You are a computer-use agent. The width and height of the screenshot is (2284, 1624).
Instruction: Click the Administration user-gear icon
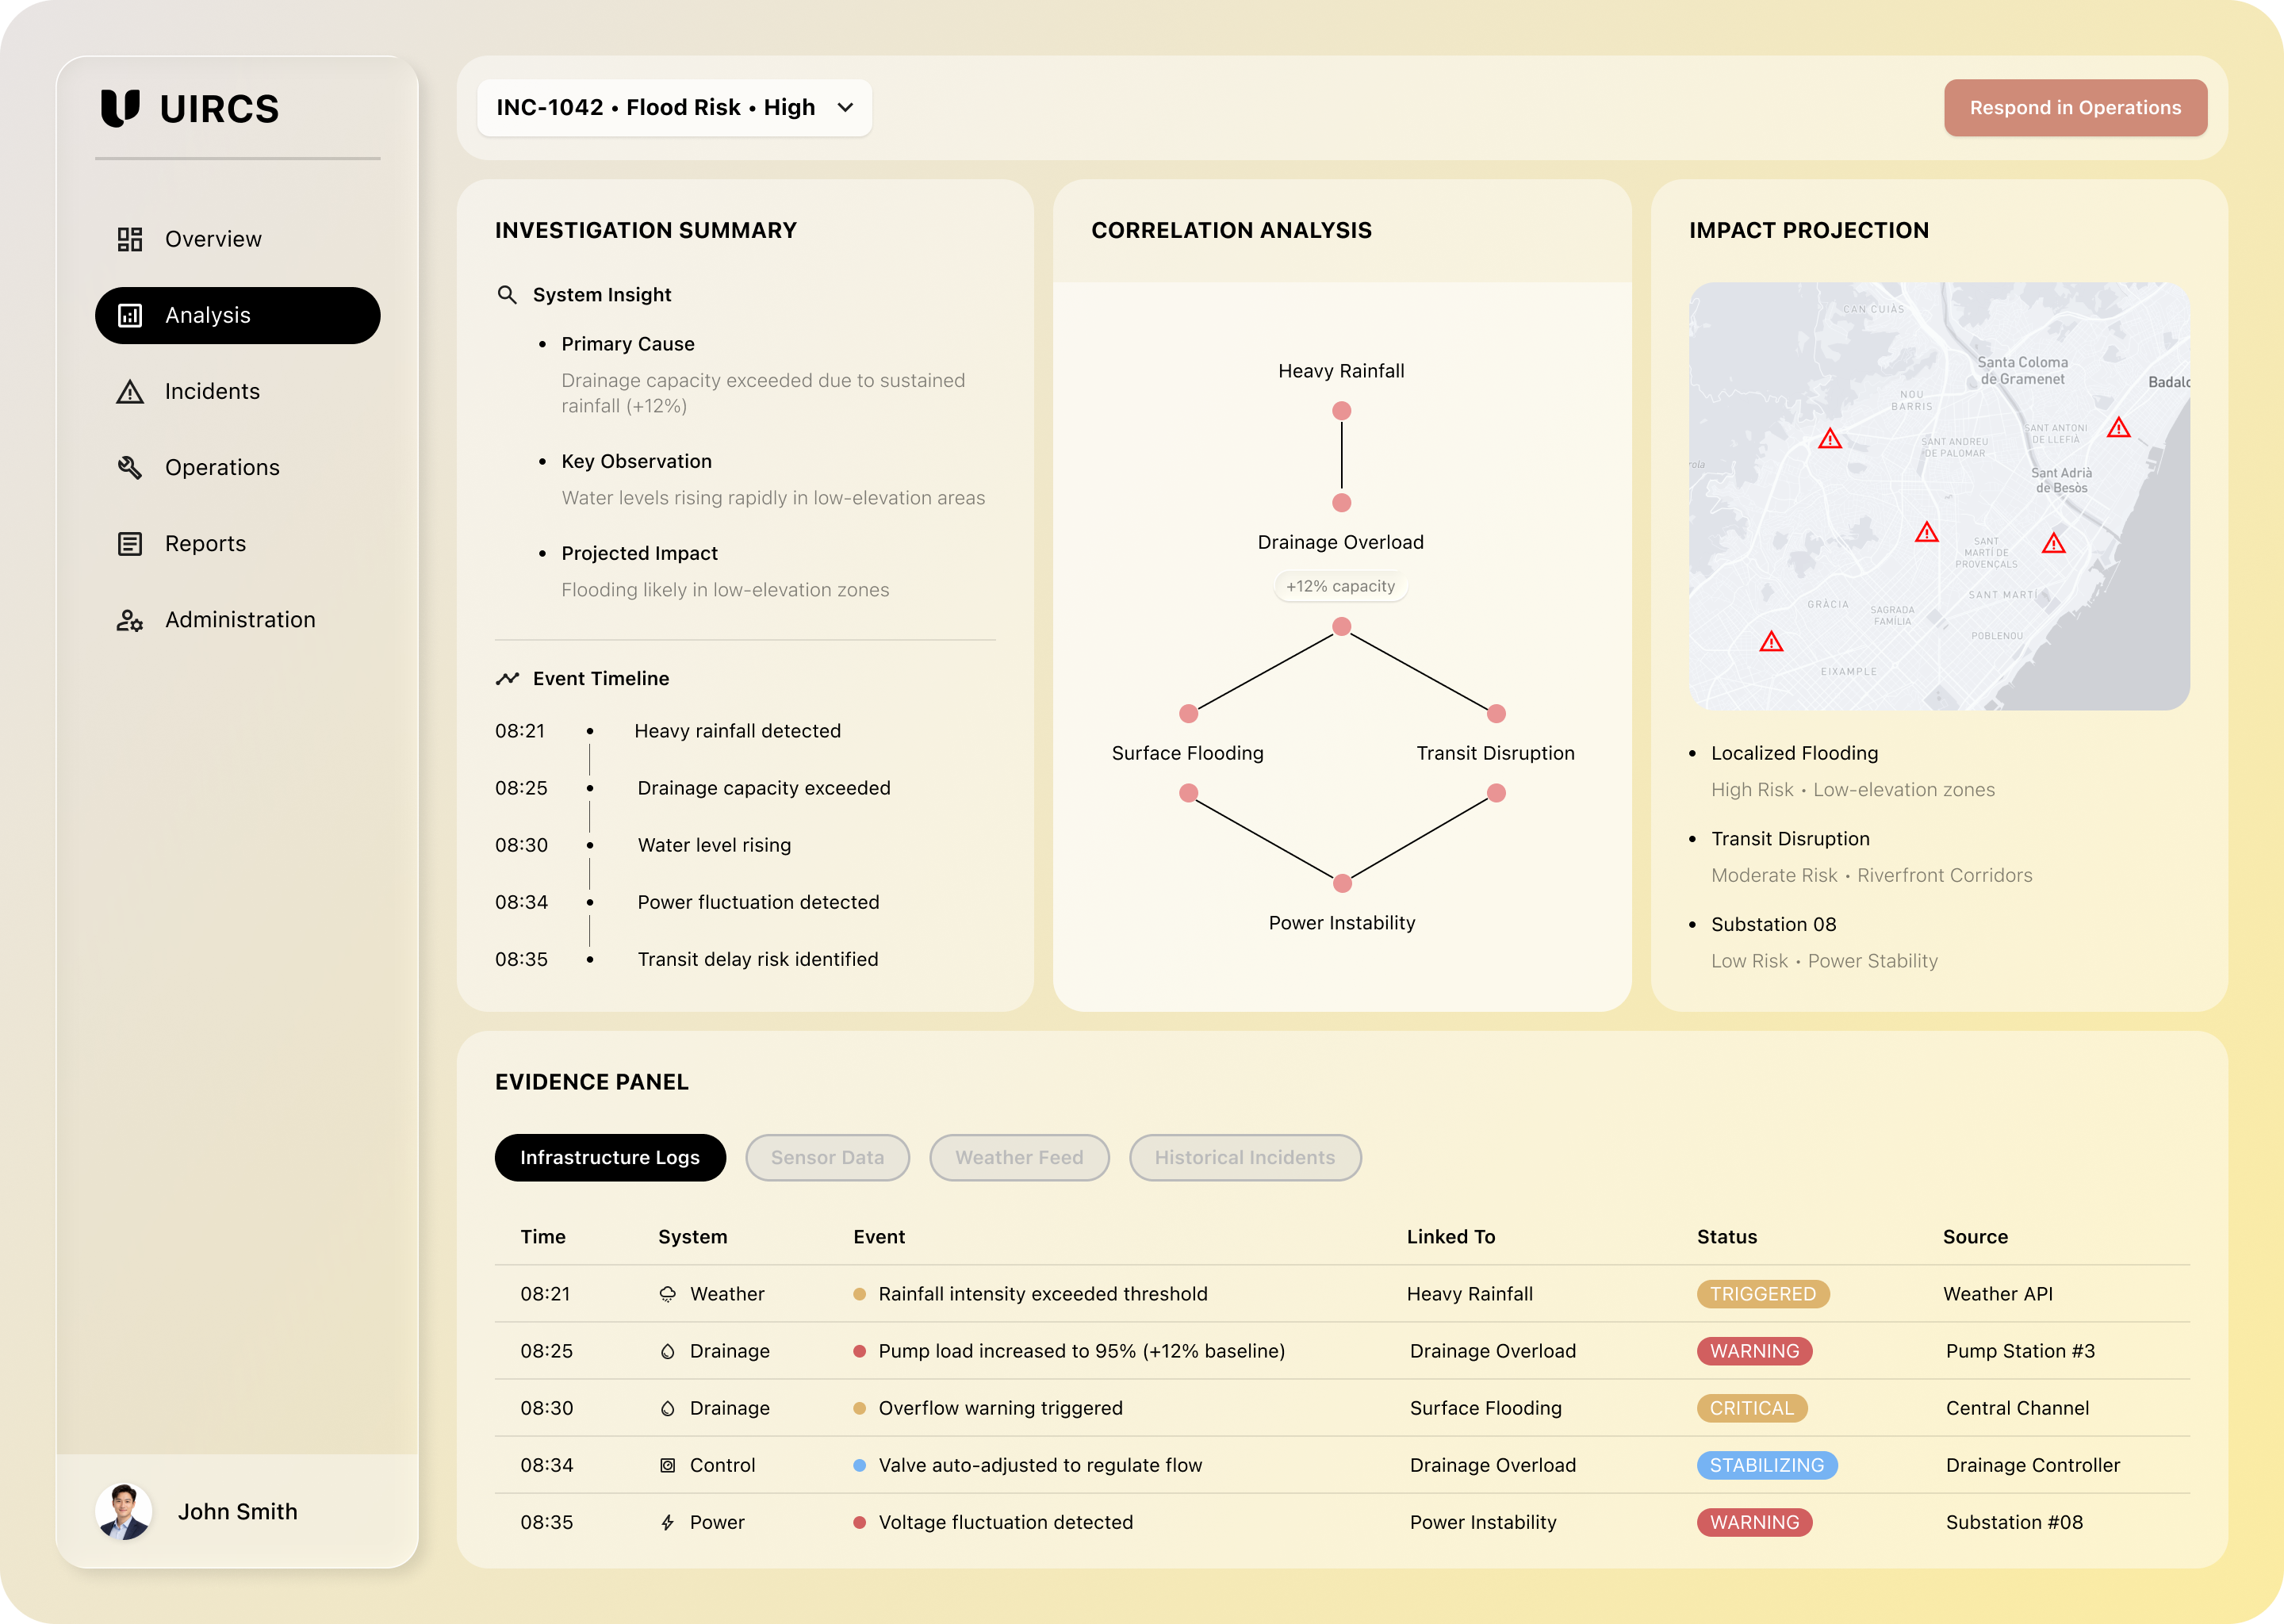(x=130, y=620)
